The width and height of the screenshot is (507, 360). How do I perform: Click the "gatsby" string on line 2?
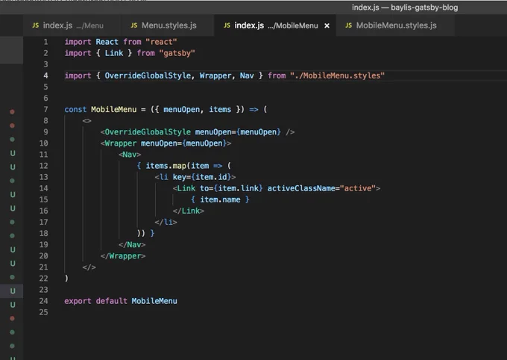point(177,53)
